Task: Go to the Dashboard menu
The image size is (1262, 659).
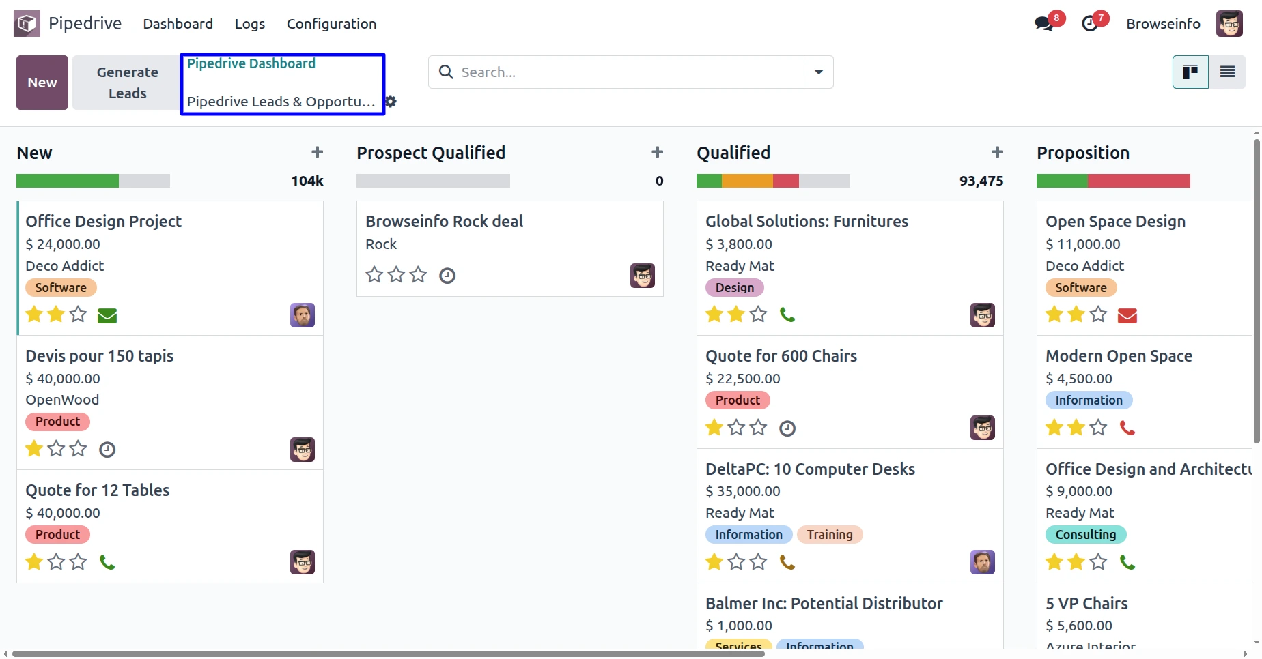Action: point(178,24)
